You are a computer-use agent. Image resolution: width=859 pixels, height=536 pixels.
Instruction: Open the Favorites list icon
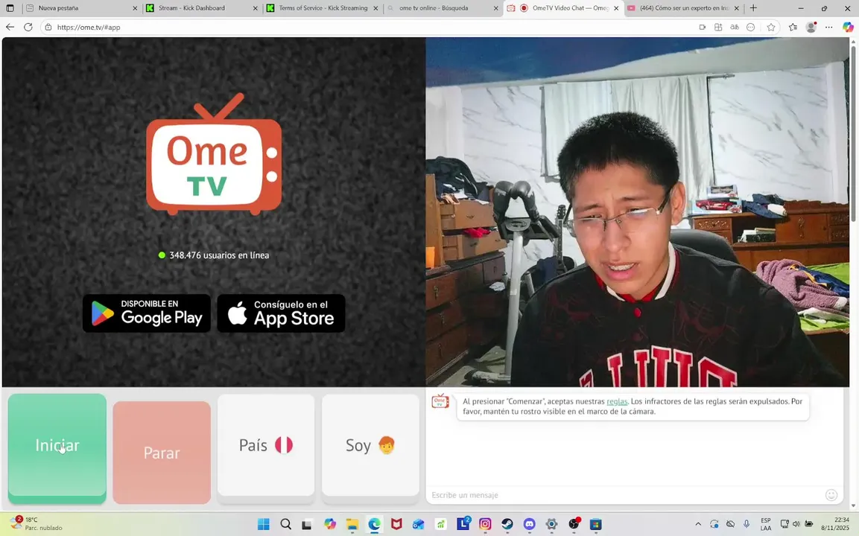(793, 27)
